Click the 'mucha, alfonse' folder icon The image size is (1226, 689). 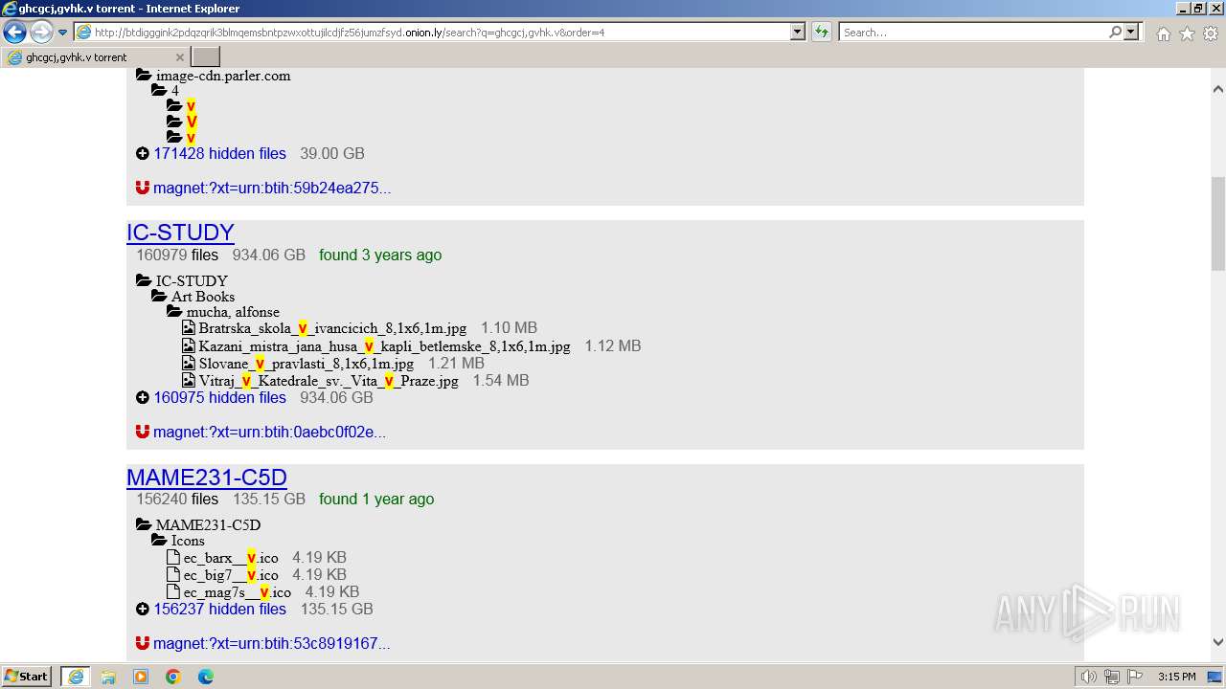(x=174, y=311)
